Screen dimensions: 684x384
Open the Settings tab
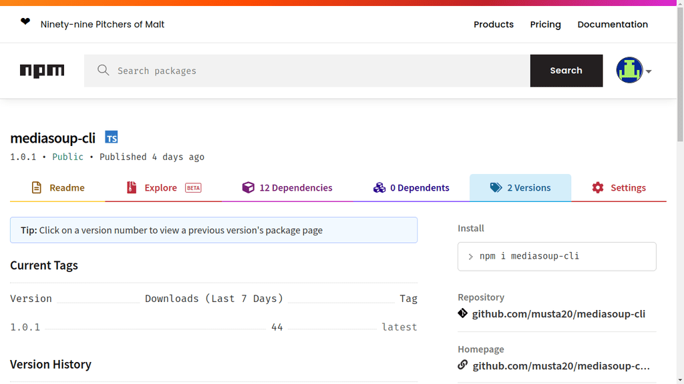coord(619,187)
